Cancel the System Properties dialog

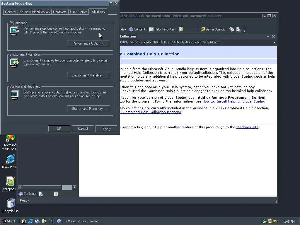tap(83, 129)
